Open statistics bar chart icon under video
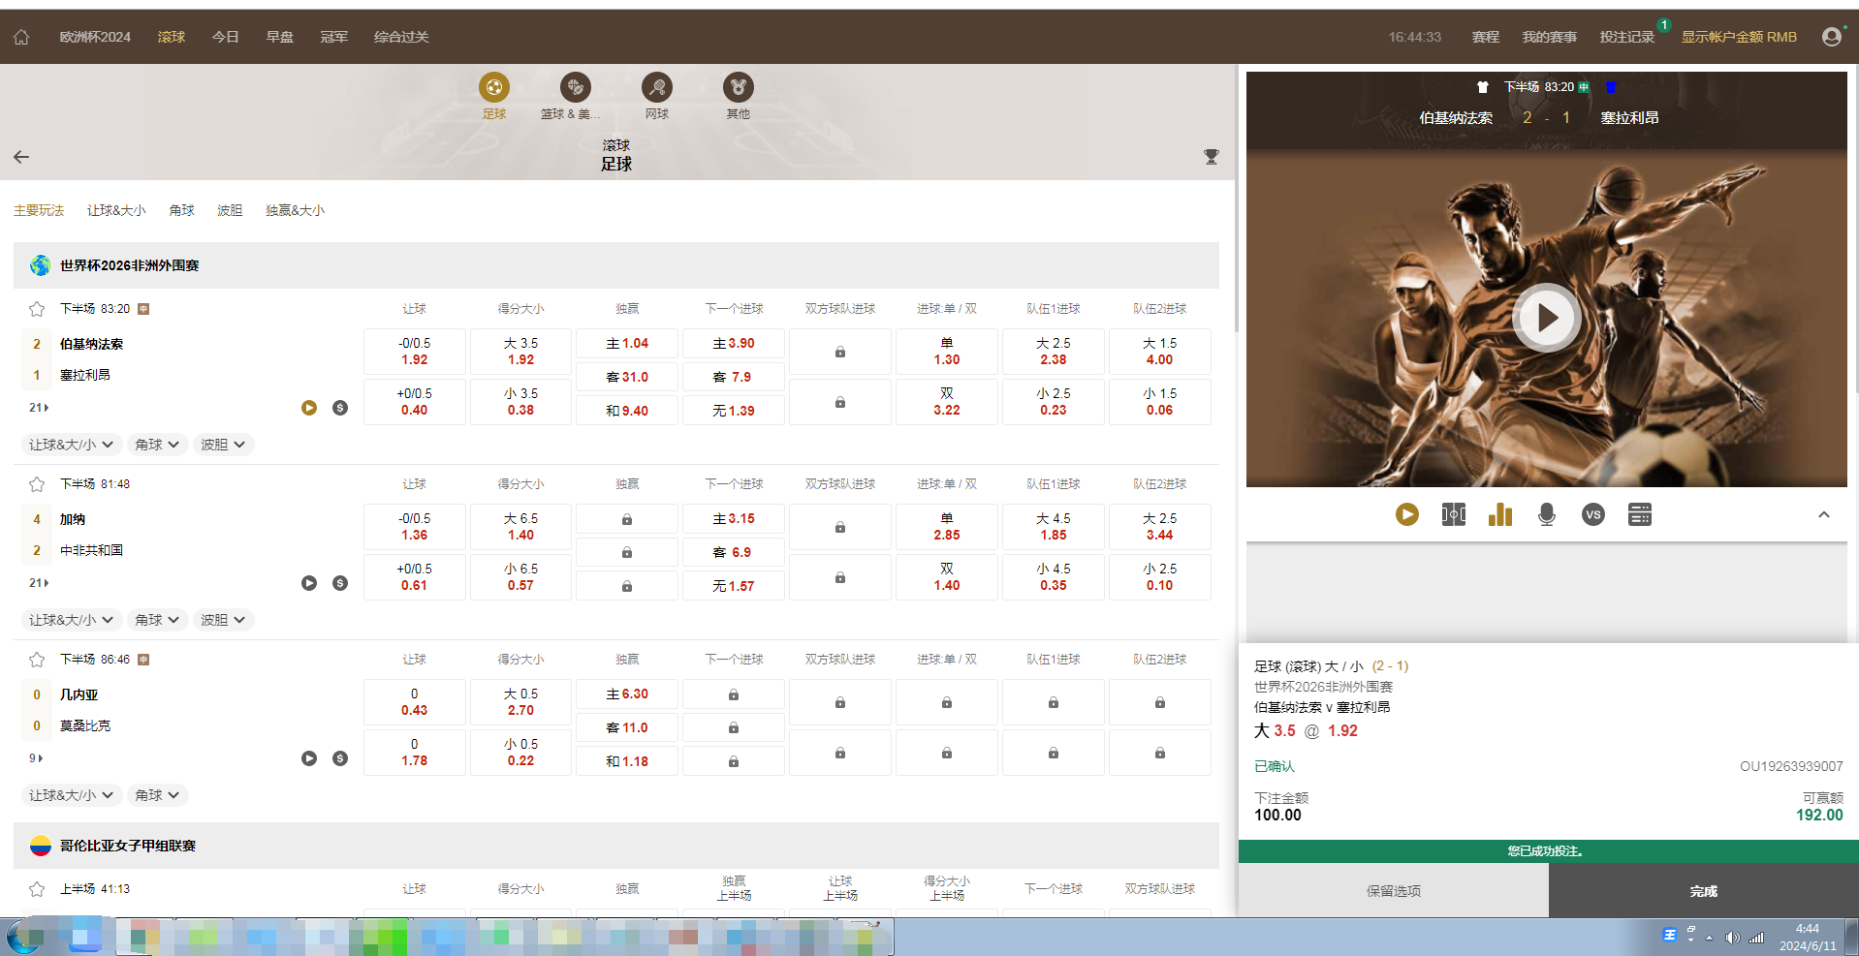This screenshot has width=1859, height=956. (x=1499, y=514)
